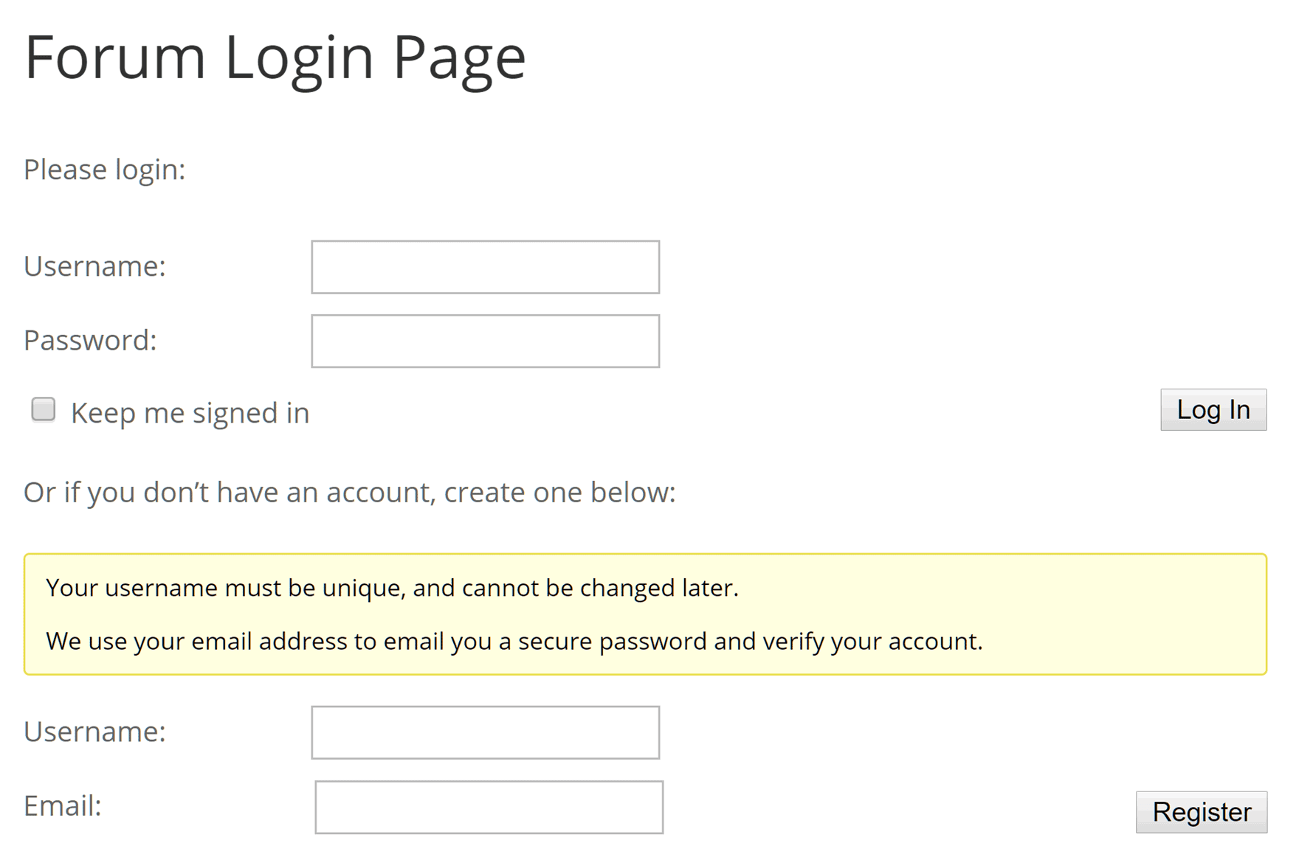Screen dimensions: 1299x860
Task: Select the Username label above Password
Action: (94, 266)
